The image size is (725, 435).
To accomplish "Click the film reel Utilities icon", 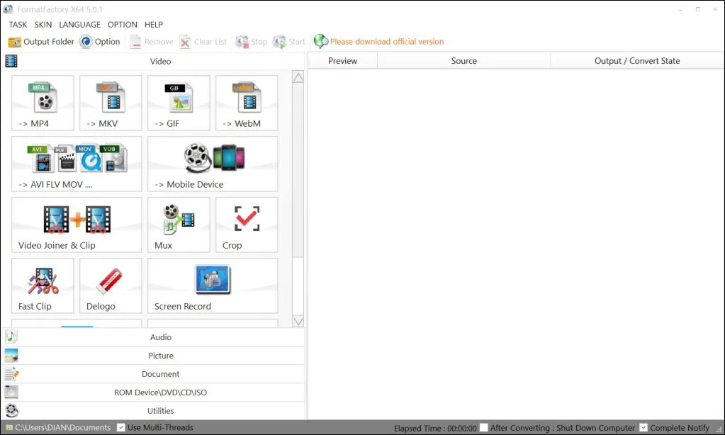I will [x=11, y=410].
